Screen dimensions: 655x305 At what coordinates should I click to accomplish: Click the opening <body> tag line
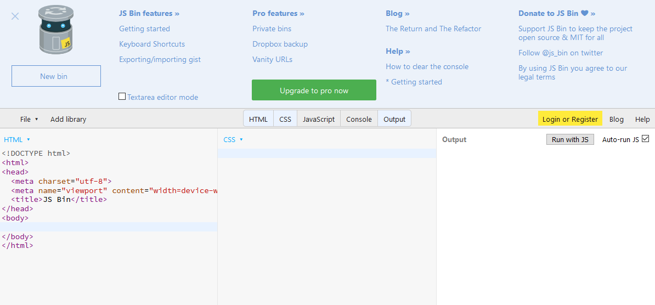[x=15, y=218]
